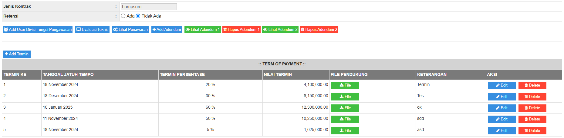Click the Jenis Kontrak Lumpsum field

pyautogui.click(x=149, y=7)
